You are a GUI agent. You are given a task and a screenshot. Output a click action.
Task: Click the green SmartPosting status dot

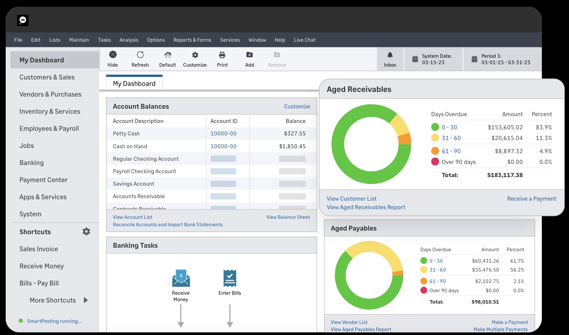tap(21, 321)
